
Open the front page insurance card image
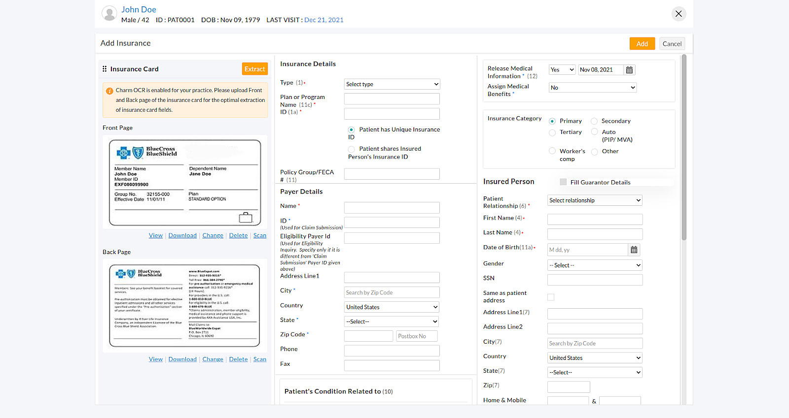pos(185,183)
